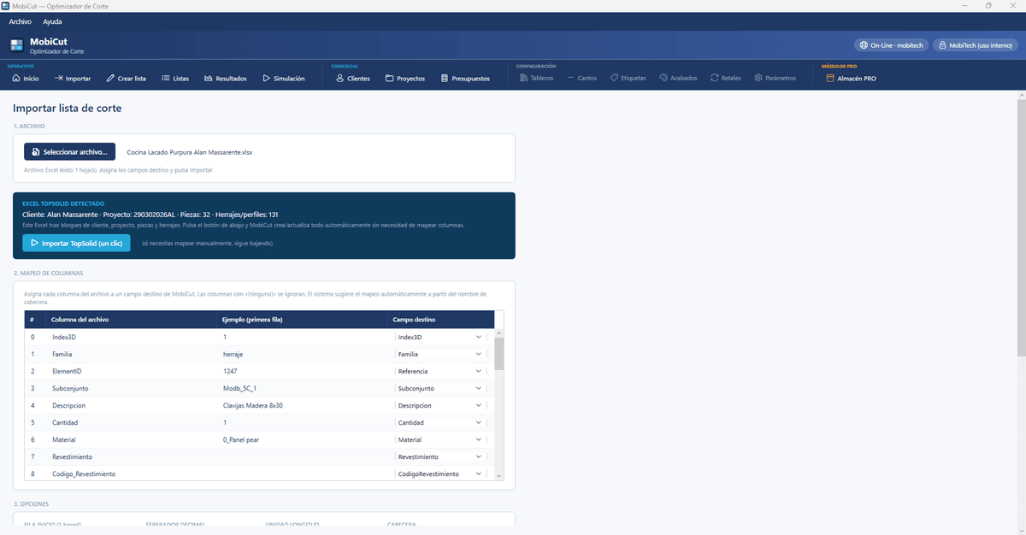This screenshot has width=1026, height=535.
Task: Select the 'Clavijas Madera 8x30' example cell
Action: click(x=253, y=406)
